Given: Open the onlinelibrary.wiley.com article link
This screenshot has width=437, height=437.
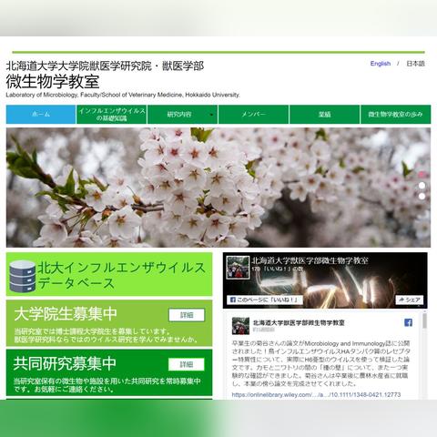Looking at the screenshot, I should tap(316, 395).
